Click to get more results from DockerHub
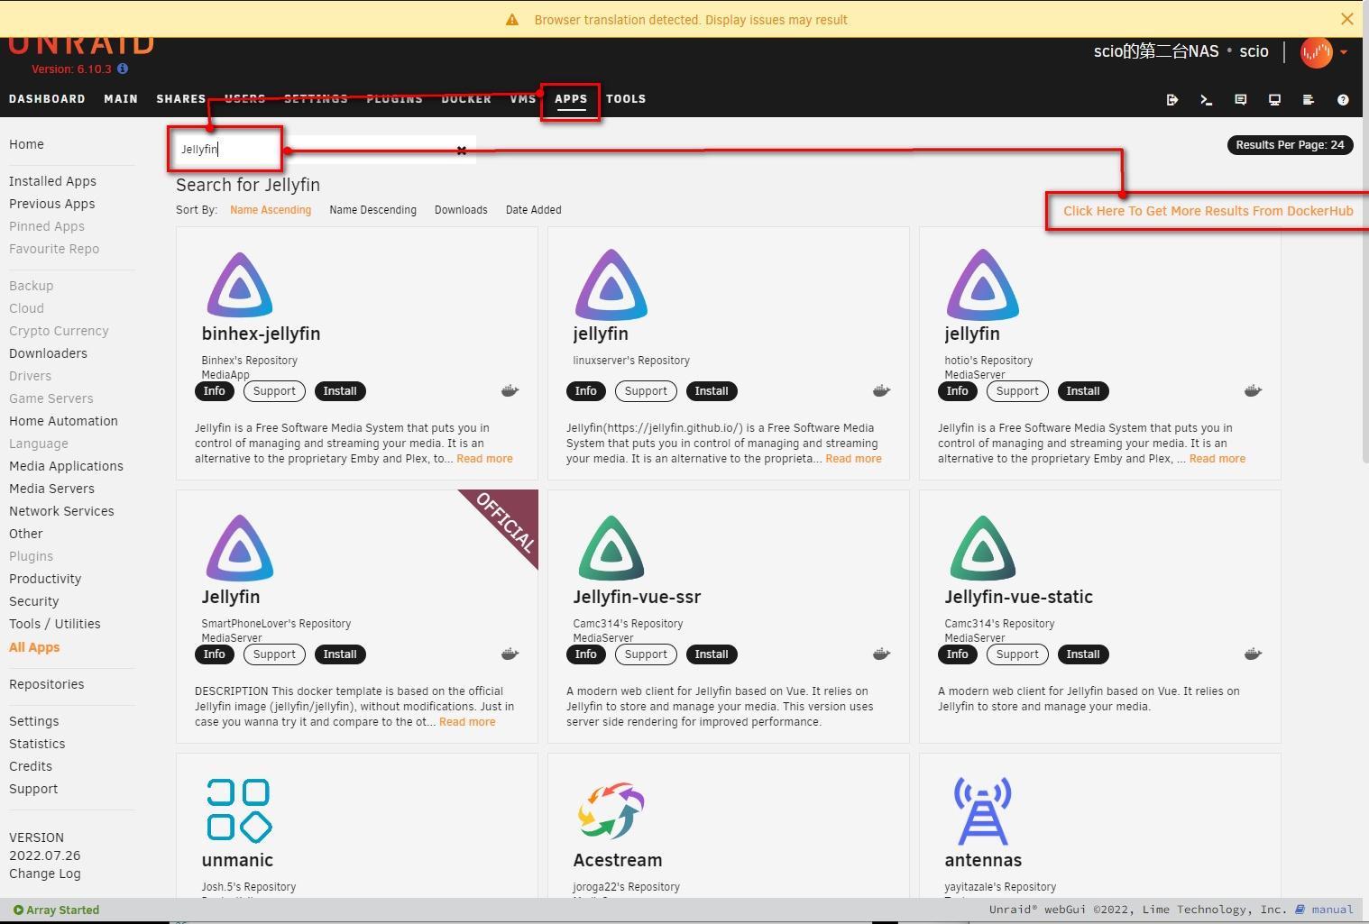Screen dimensions: 1369x924 (1208, 211)
